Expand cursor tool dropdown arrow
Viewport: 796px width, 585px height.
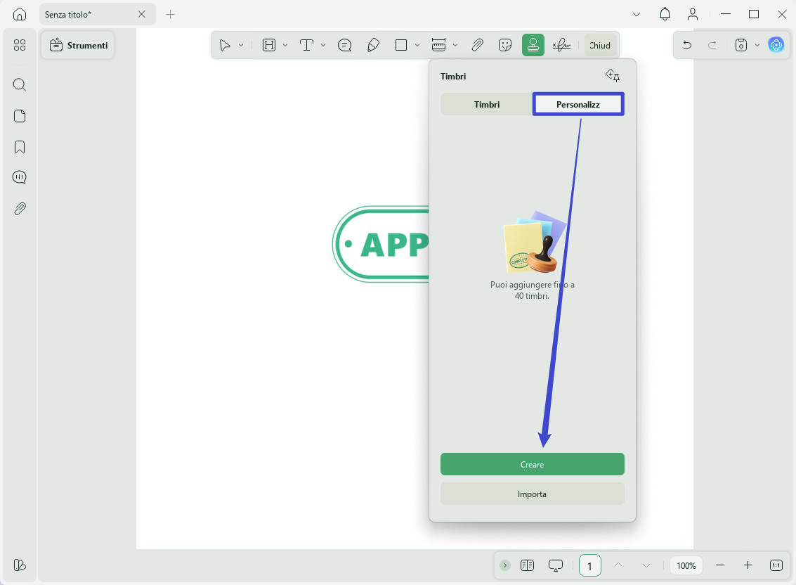(x=241, y=45)
